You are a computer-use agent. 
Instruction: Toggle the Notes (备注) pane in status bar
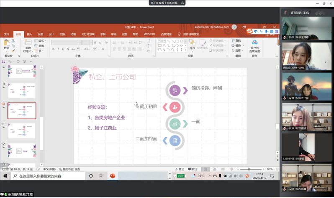(x=179, y=169)
